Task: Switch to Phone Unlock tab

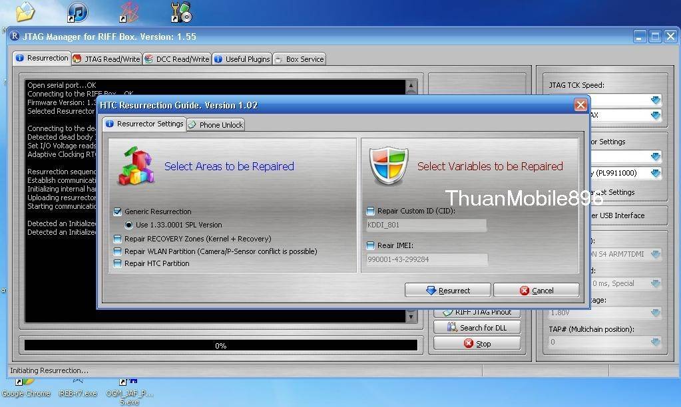Action: pos(216,125)
